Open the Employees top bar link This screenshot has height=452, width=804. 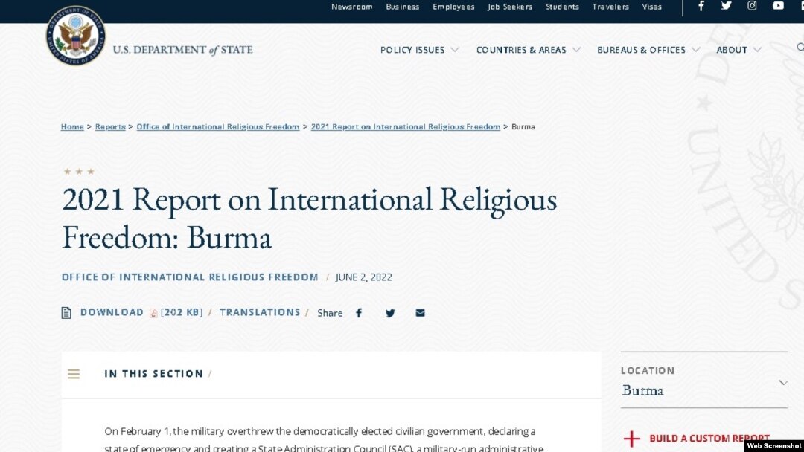[453, 7]
